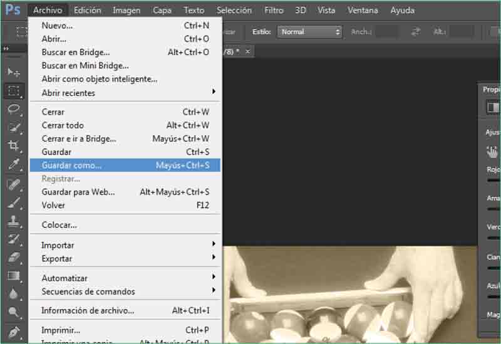501x344 pixels.
Task: Close the open document tab
Action: click(248, 51)
